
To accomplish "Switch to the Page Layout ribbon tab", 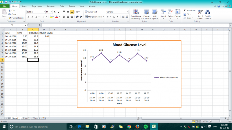I will coord(37,6).
